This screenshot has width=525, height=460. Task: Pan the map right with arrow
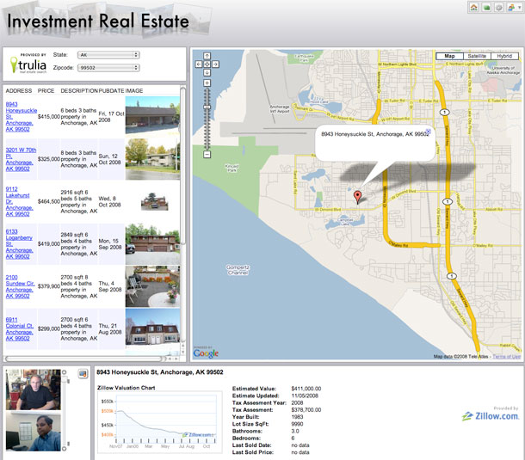click(214, 64)
